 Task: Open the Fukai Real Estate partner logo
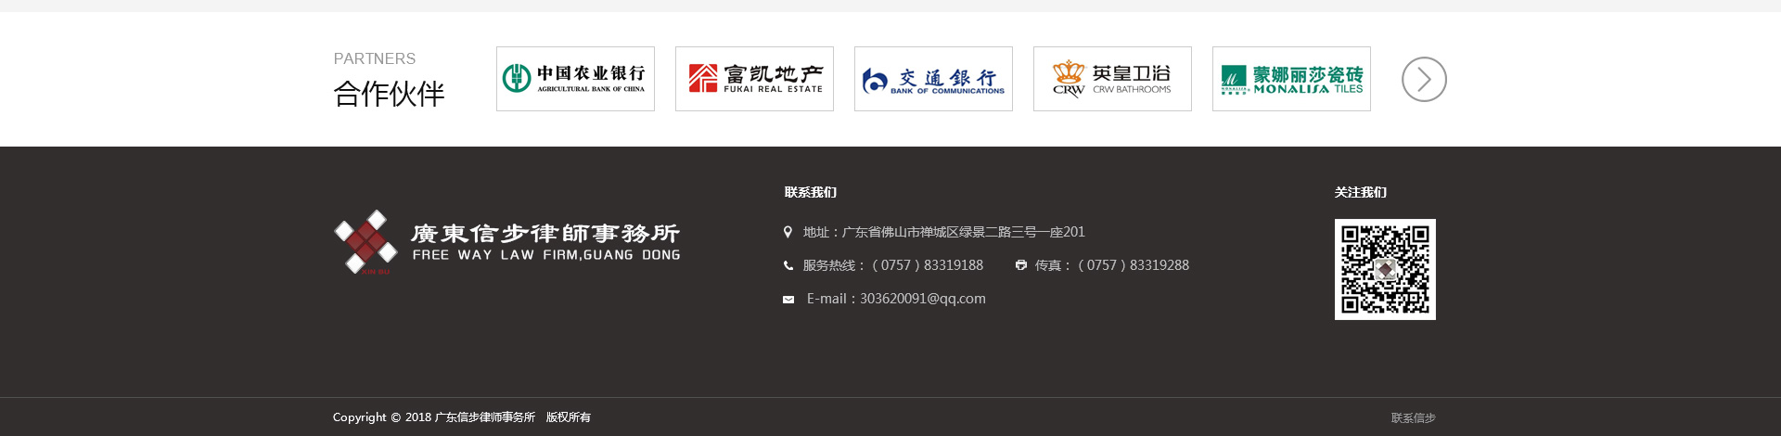tap(754, 79)
